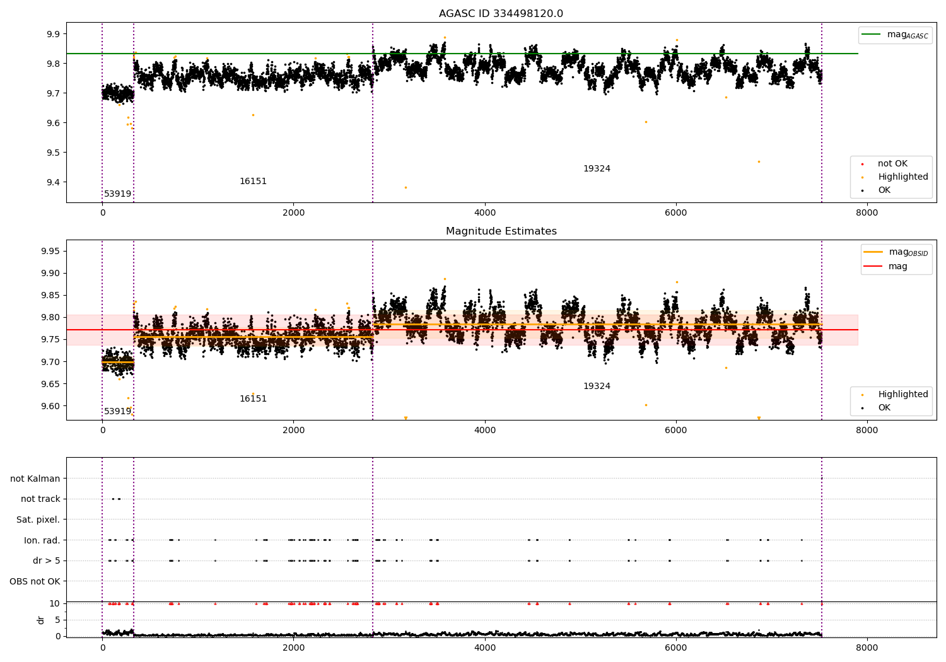Click the 'not Kalman' axis label

click(x=35, y=479)
